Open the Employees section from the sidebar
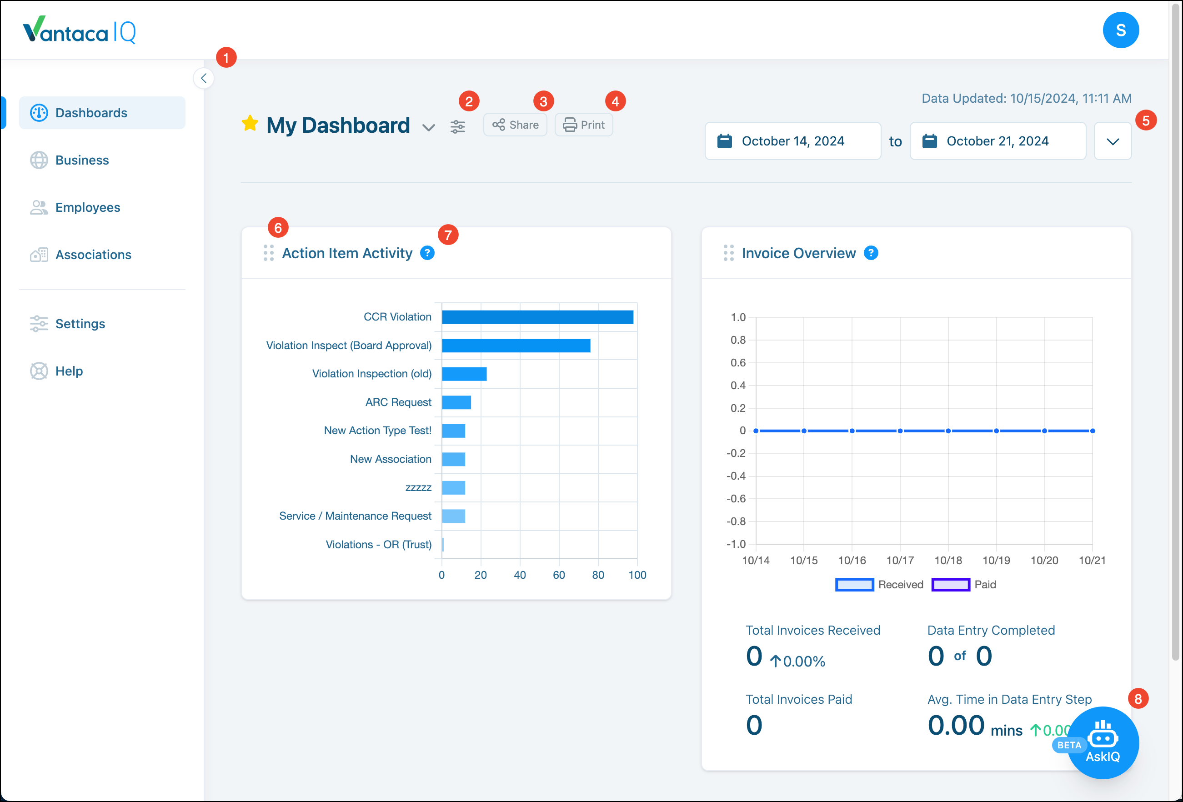Viewport: 1183px width, 802px height. 40,207
